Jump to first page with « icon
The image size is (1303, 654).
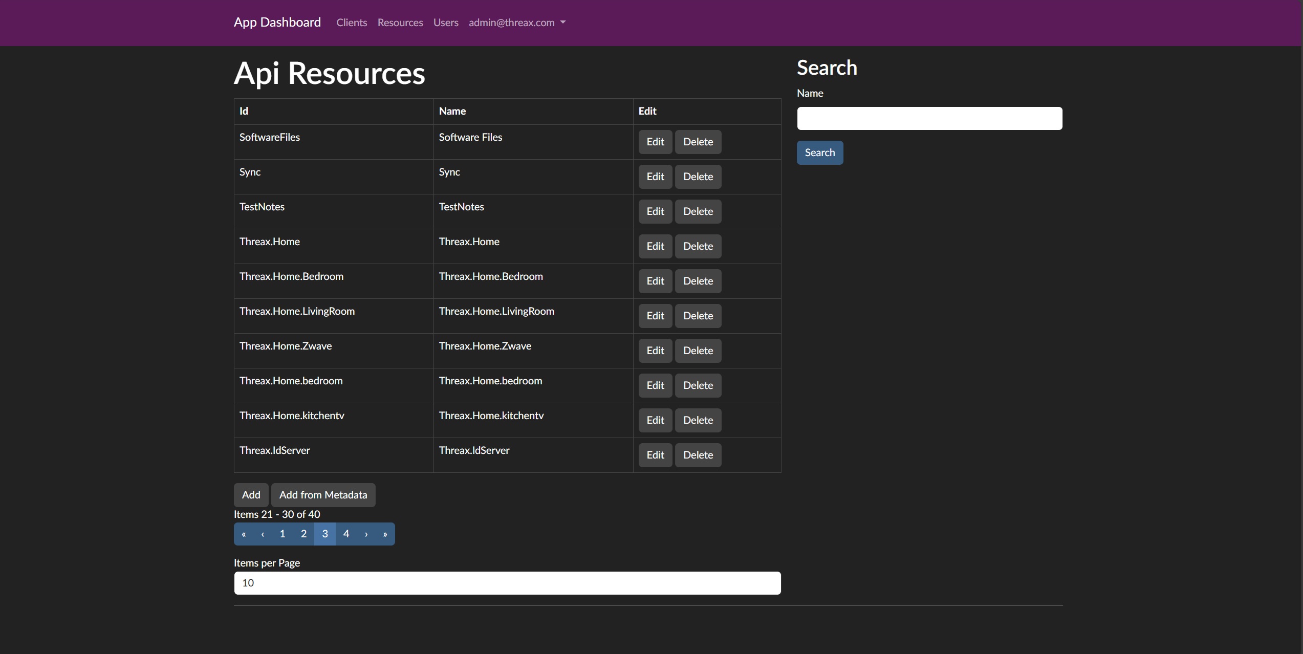(x=244, y=534)
